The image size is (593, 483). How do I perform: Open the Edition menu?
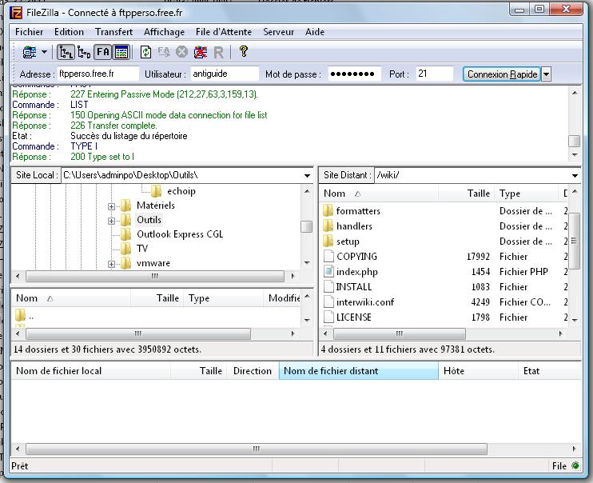[70, 32]
